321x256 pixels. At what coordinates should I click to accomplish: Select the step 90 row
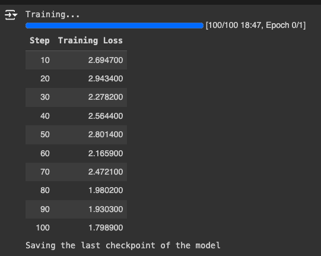pyautogui.click(x=76, y=209)
